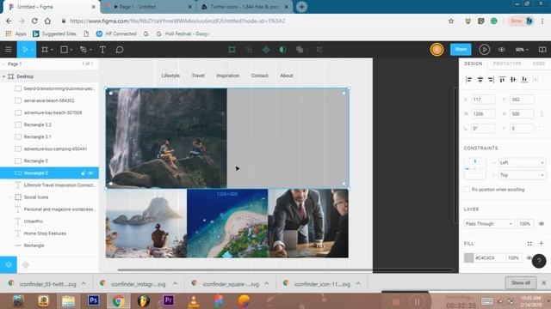Click the layer opacity 100% field
This screenshot has height=309, width=551.
click(x=525, y=223)
